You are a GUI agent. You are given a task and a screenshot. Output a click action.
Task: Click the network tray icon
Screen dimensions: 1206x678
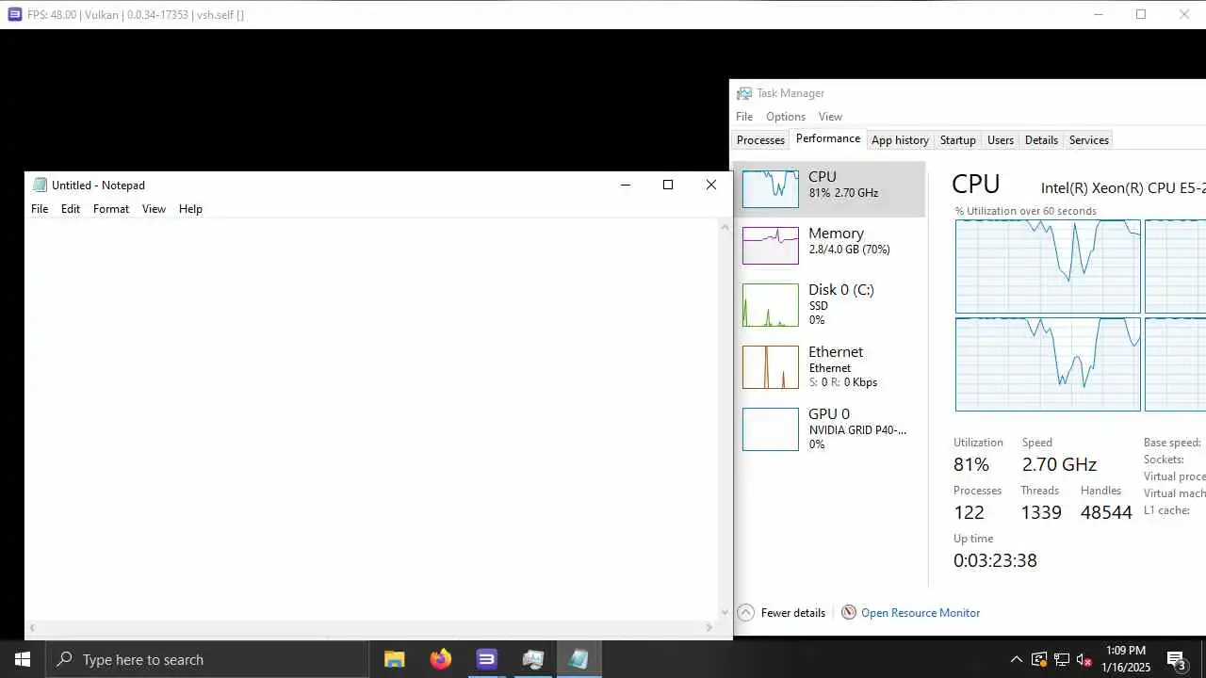tap(1062, 659)
